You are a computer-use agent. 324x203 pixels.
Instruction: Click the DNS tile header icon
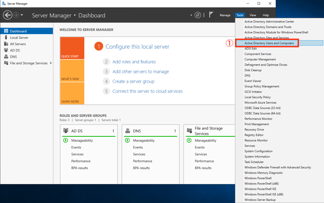pos(127,131)
